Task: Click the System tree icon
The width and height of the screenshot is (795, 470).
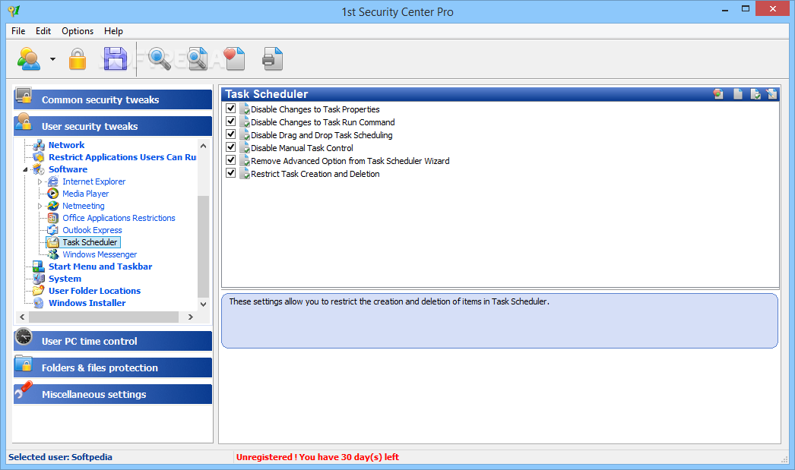Action: pyautogui.click(x=39, y=279)
